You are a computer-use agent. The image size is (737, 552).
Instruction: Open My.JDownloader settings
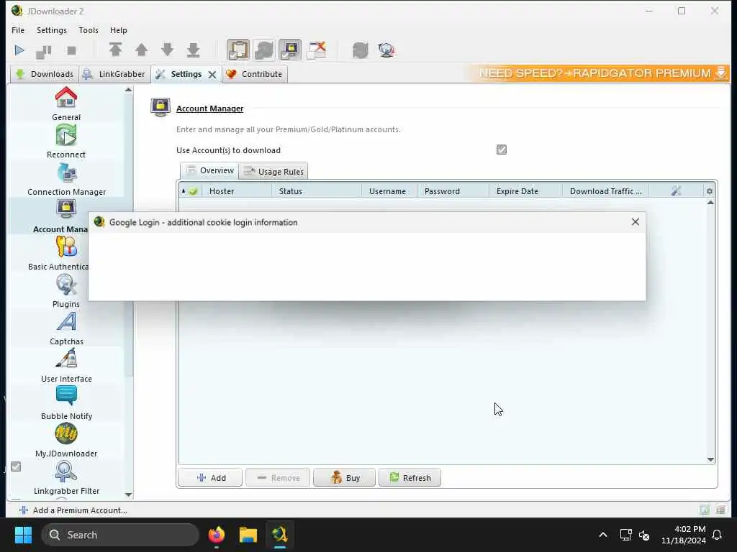(x=66, y=441)
